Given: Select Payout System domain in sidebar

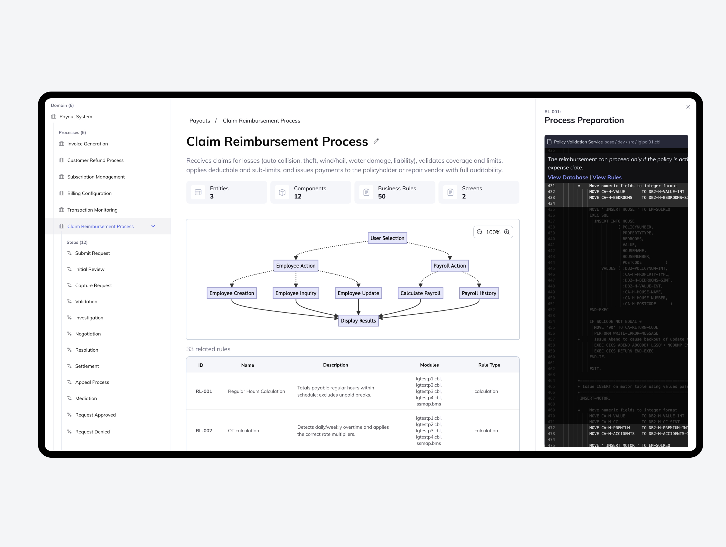Looking at the screenshot, I should (75, 117).
